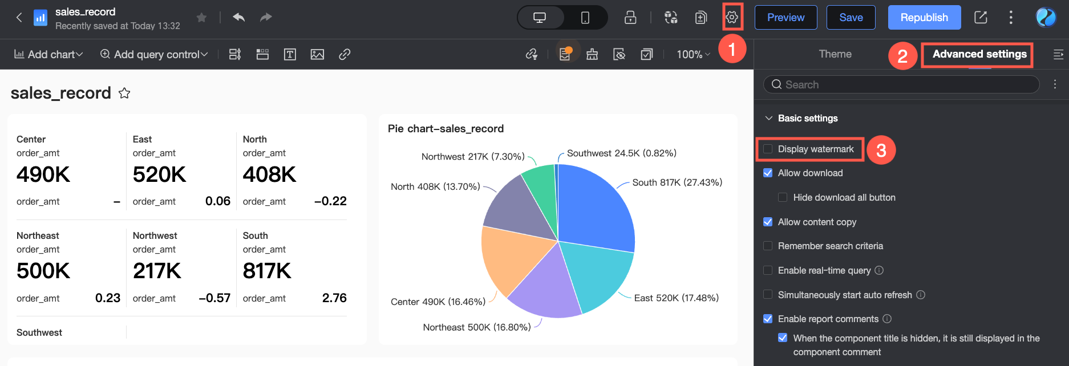Open the more options kebab menu

click(1011, 18)
